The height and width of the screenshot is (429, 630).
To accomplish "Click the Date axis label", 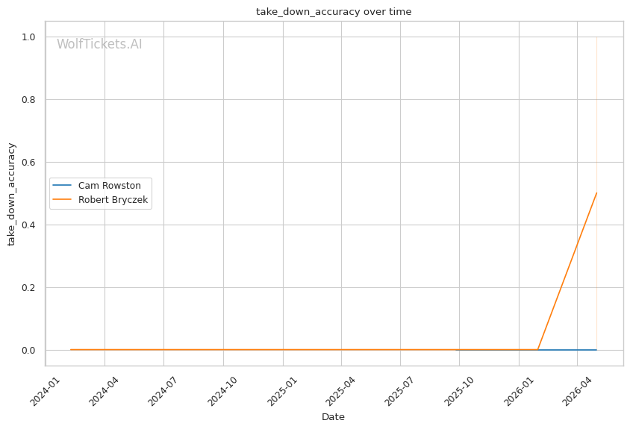I will point(333,417).
